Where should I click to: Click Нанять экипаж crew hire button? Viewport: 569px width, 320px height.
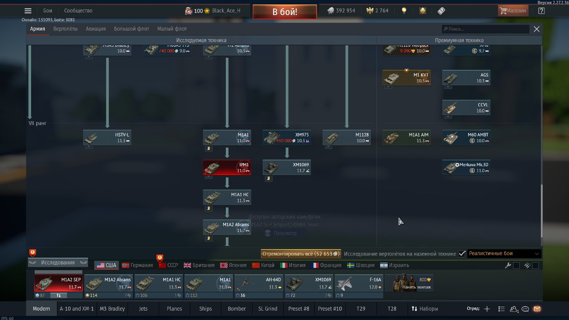[x=409, y=283]
